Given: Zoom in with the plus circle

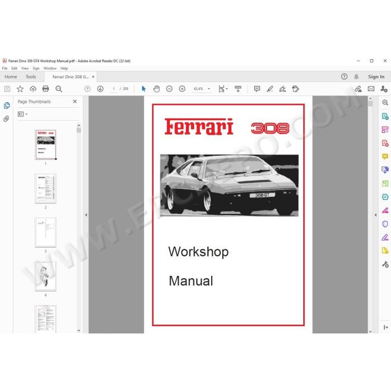Looking at the screenshot, I should [182, 89].
